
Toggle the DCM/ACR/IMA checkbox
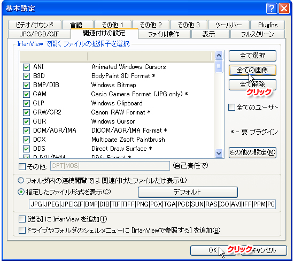(x=26, y=130)
